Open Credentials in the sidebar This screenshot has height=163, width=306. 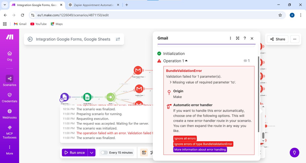[9, 97]
